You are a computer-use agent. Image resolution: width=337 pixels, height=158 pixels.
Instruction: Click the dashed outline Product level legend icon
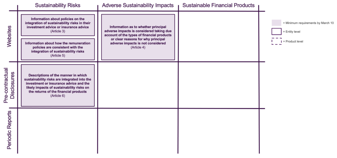coord(276,41)
